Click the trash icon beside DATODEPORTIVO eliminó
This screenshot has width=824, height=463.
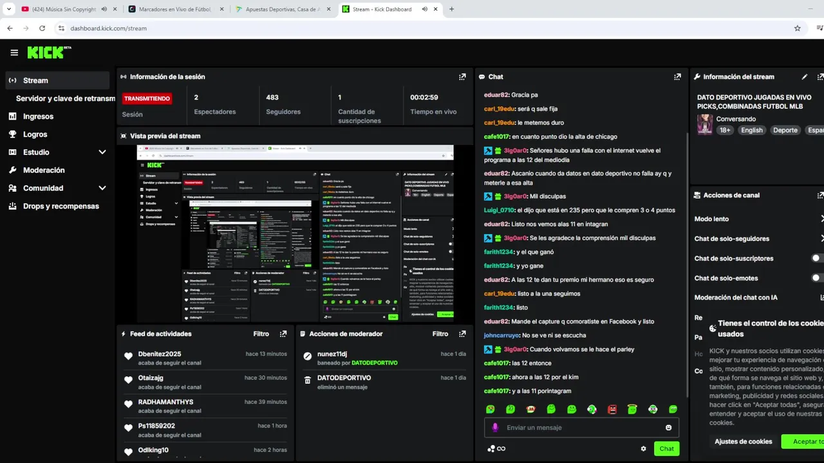point(308,380)
